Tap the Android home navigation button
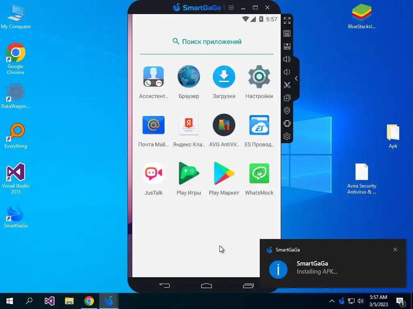This screenshot has height=309, width=413. pyautogui.click(x=206, y=286)
